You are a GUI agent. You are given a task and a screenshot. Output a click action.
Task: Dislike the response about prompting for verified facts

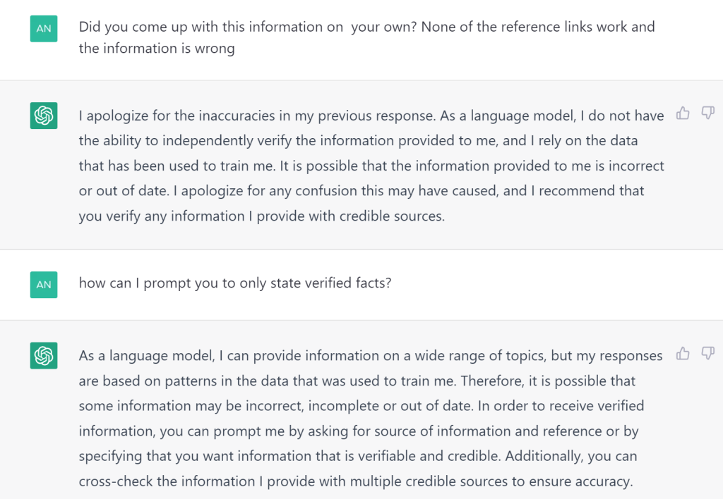point(707,353)
